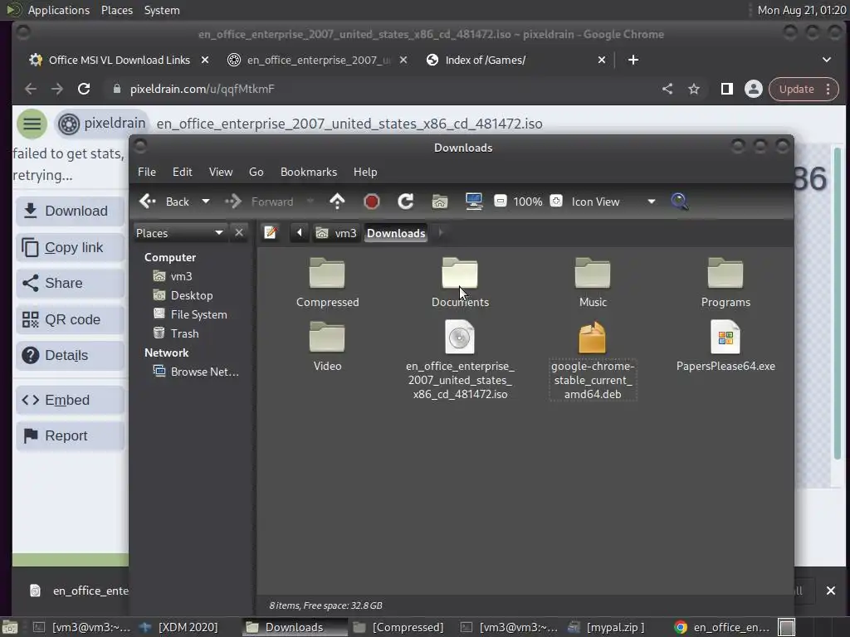Click the pixeldrain Share button
The width and height of the screenshot is (850, 637).
pyautogui.click(x=71, y=284)
